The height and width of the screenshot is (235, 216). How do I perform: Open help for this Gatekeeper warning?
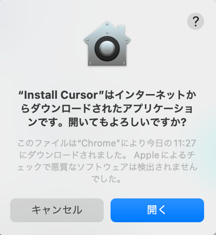[195, 21]
